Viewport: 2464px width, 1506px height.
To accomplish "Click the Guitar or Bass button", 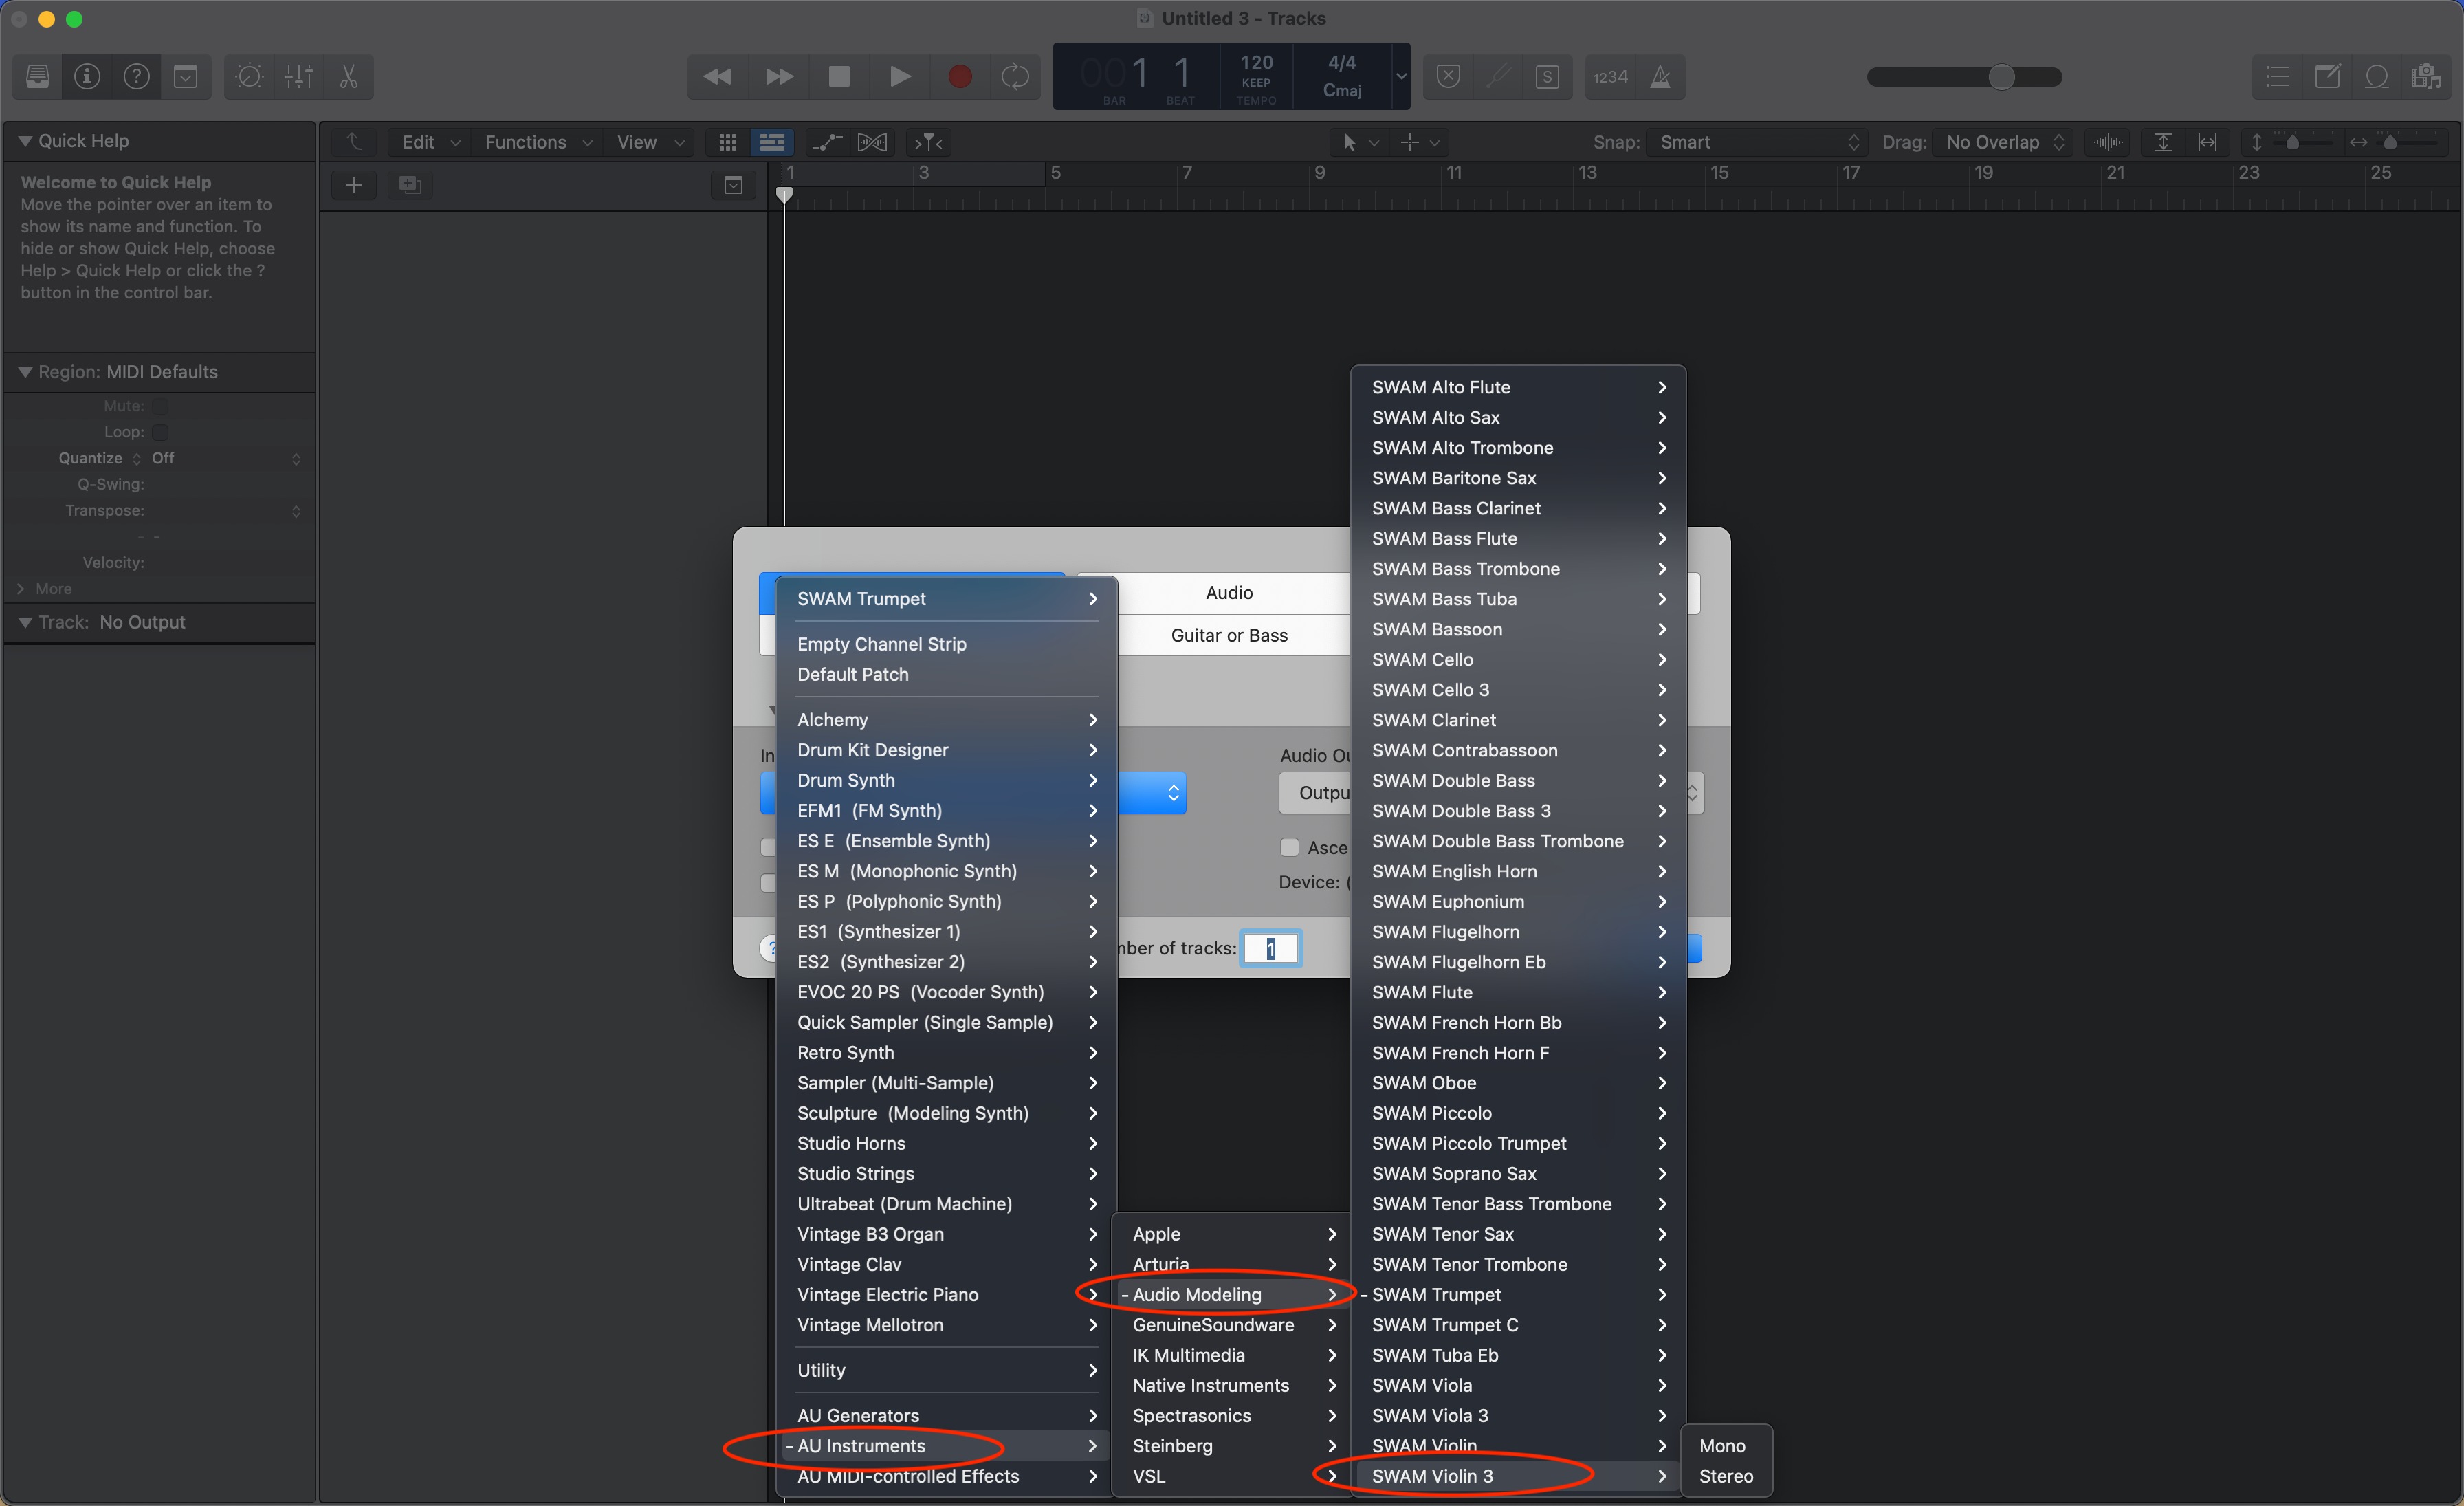I will tap(1229, 635).
